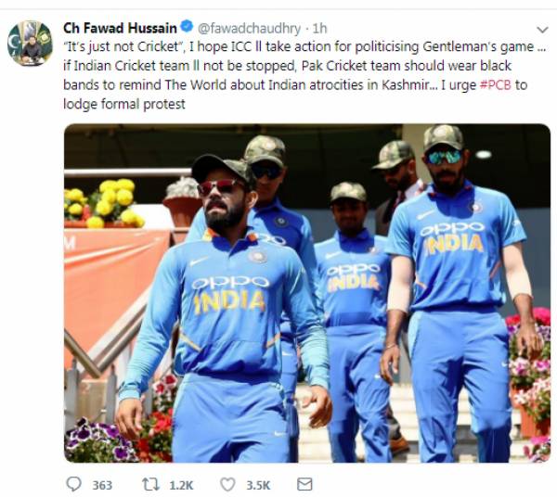Screen dimensions: 557x497
Task: View the 363 replies count
Action: point(102,485)
